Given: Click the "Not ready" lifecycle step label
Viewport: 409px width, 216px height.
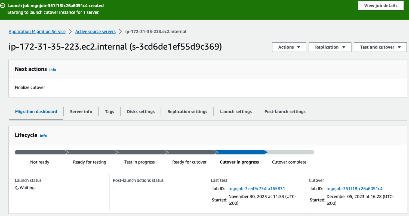Looking at the screenshot, I should pyautogui.click(x=40, y=162).
